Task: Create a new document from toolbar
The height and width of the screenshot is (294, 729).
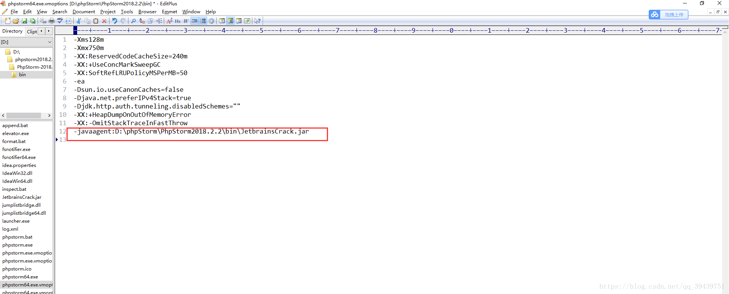Action: tap(8, 21)
